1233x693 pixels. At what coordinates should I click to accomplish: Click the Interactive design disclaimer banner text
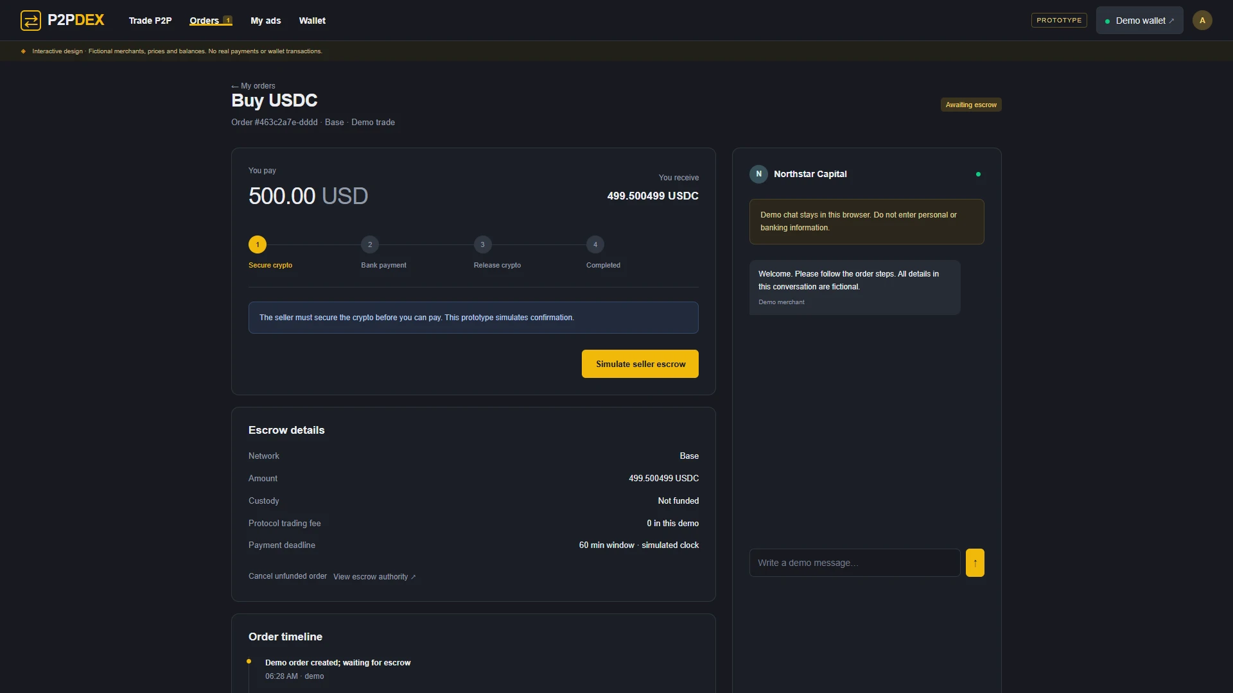[177, 51]
